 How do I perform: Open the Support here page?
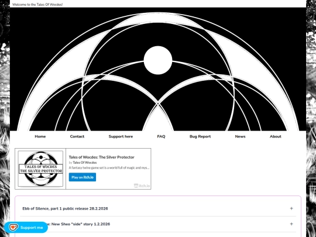coord(121,136)
